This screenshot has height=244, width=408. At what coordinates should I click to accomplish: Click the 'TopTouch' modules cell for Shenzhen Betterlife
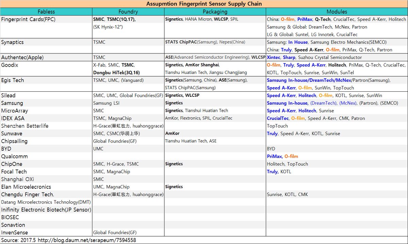277,126
